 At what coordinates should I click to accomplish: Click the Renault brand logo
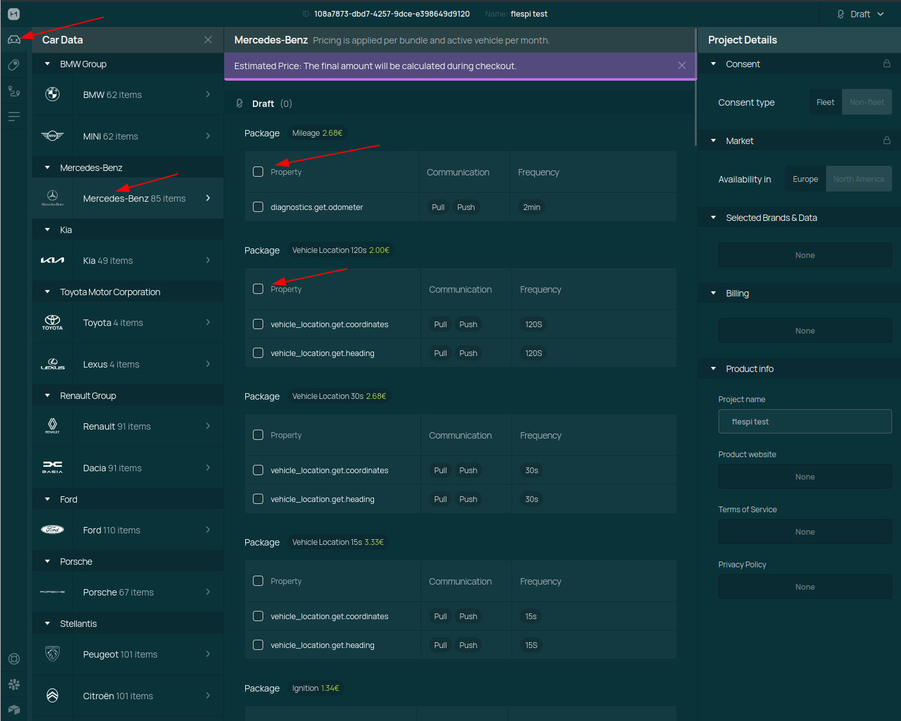coord(53,426)
